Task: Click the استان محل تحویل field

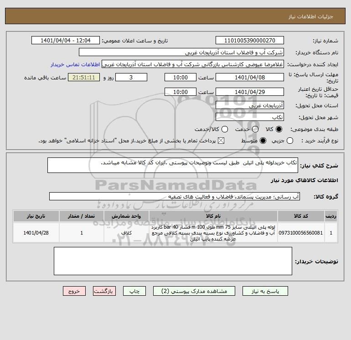Action: click(x=250, y=105)
